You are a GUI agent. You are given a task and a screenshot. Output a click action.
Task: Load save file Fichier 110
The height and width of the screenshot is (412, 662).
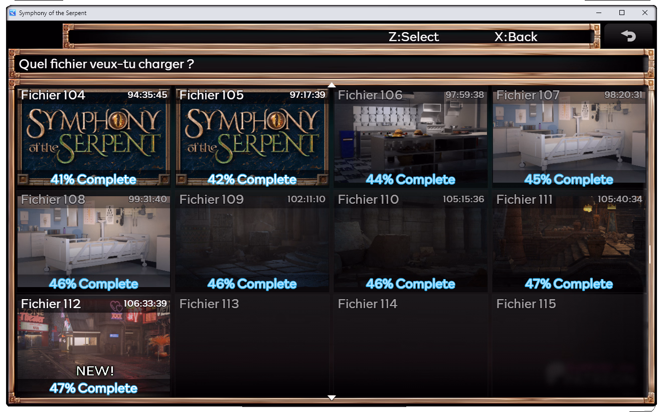pyautogui.click(x=411, y=241)
